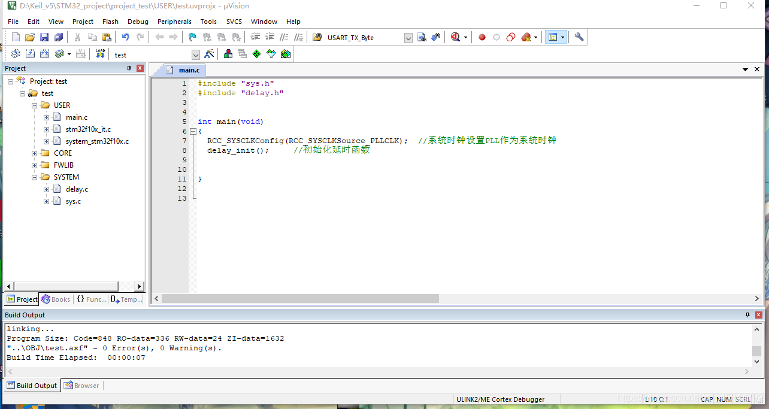769x409 pixels.
Task: Open the File menu
Action: pyautogui.click(x=13, y=22)
